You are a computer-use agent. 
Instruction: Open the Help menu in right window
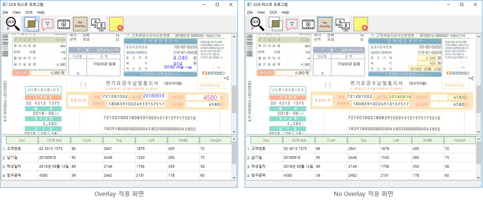click(286, 11)
